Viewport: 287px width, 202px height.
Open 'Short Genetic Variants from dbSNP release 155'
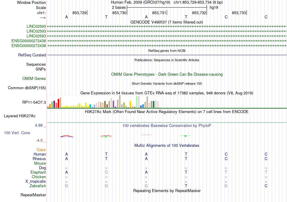(x=167, y=84)
